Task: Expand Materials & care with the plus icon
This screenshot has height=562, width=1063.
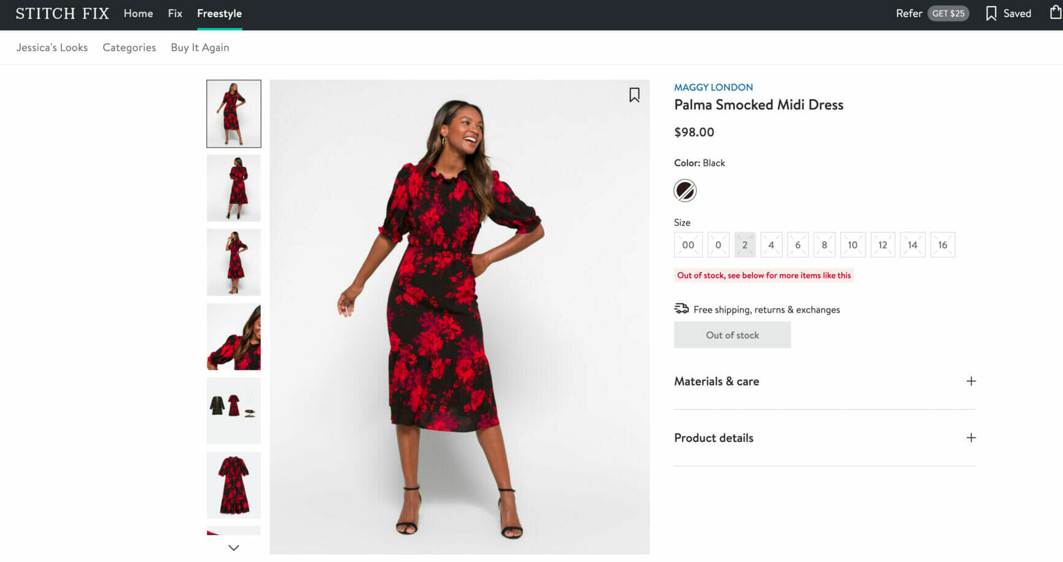Action: point(971,381)
